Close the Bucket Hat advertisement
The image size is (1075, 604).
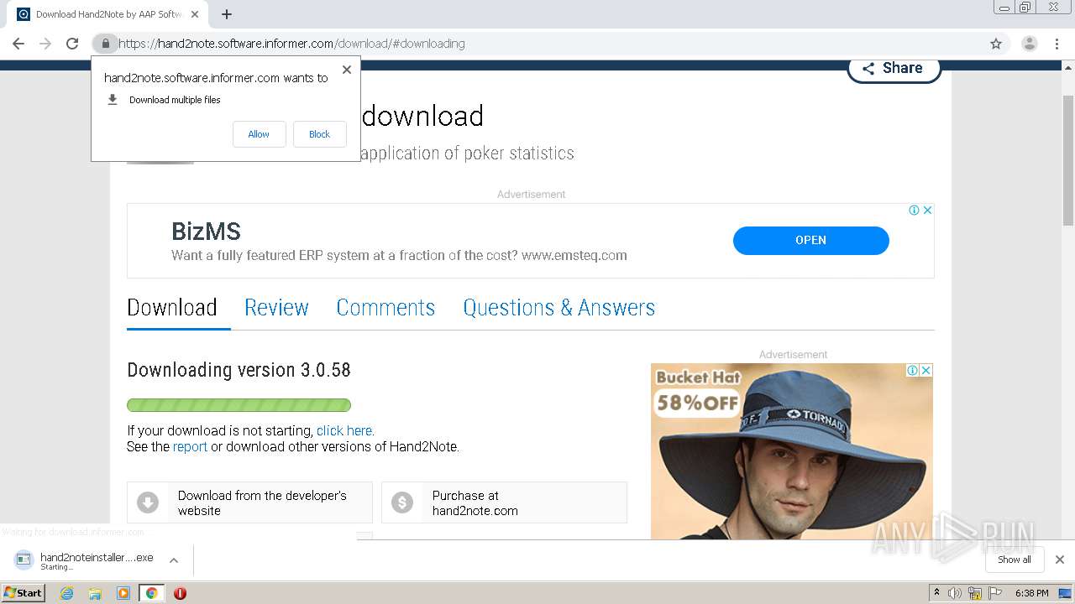tap(926, 370)
